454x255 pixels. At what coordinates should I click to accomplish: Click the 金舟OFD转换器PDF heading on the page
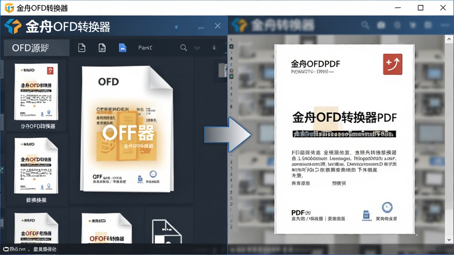pos(344,117)
